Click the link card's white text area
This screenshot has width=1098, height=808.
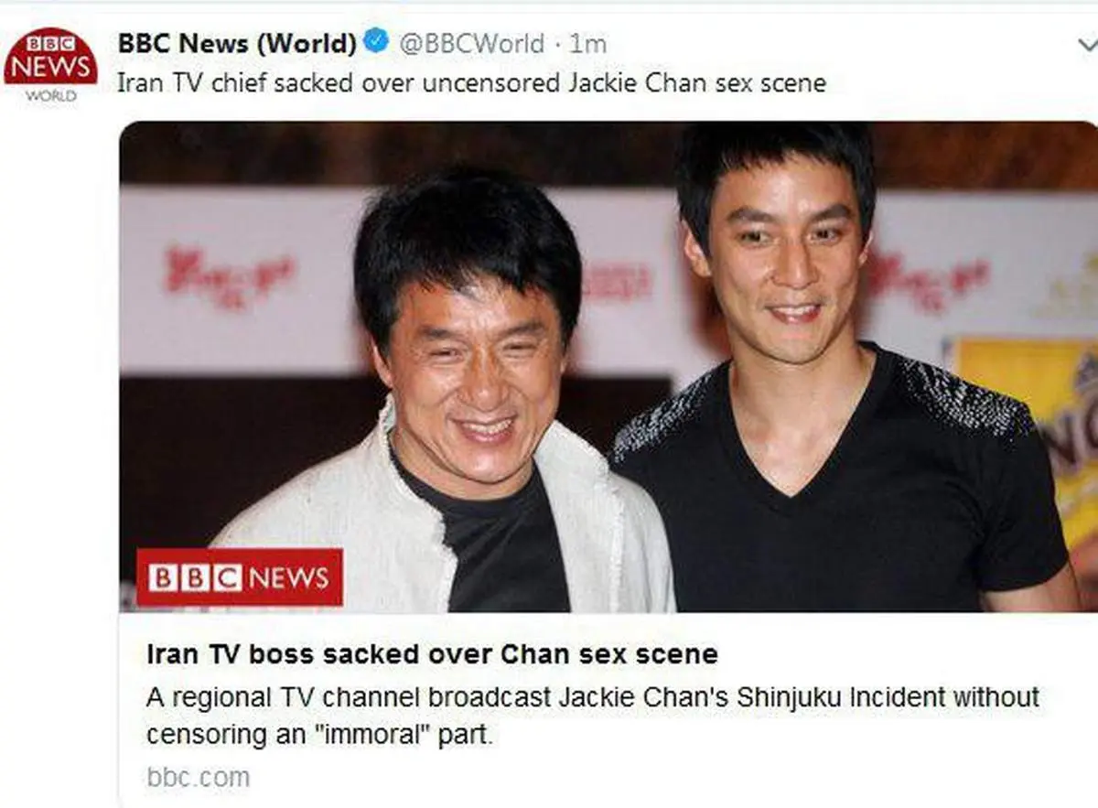click(x=608, y=709)
